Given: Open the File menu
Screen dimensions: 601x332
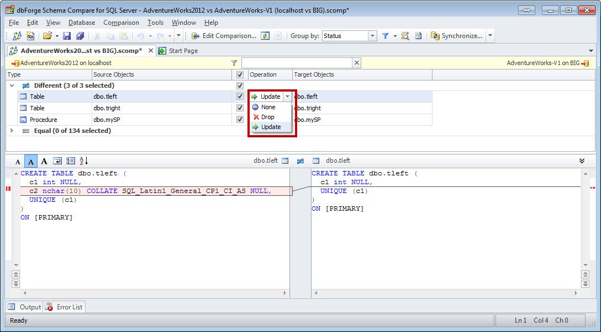Looking at the screenshot, I should [13, 23].
